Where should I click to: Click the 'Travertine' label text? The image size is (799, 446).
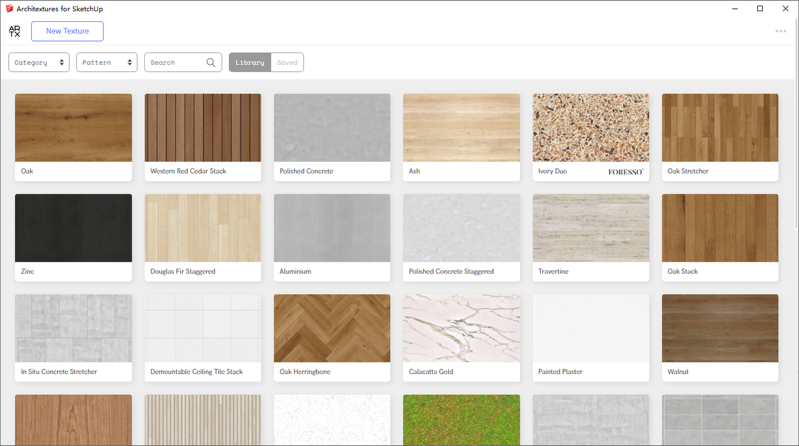[554, 272]
